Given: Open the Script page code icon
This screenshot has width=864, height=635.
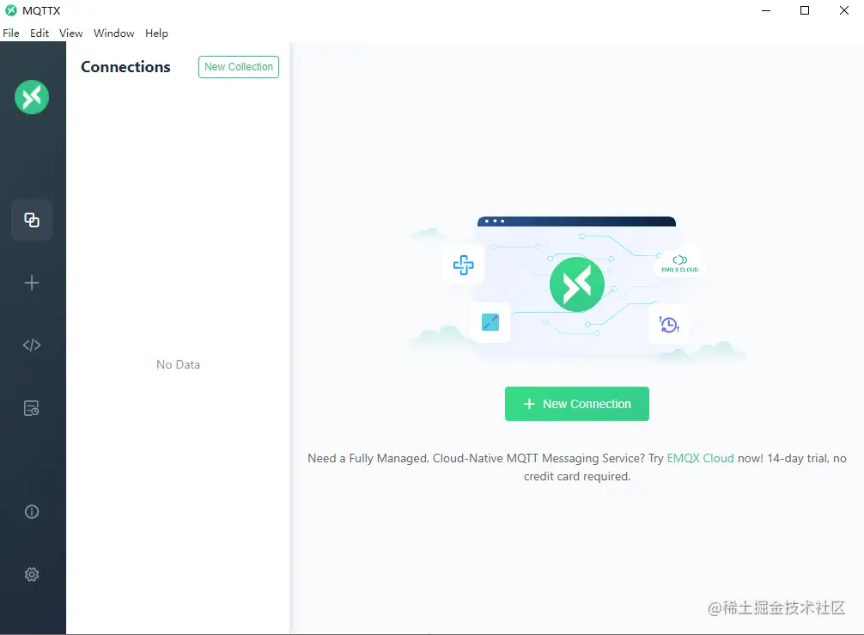Looking at the screenshot, I should (32, 345).
